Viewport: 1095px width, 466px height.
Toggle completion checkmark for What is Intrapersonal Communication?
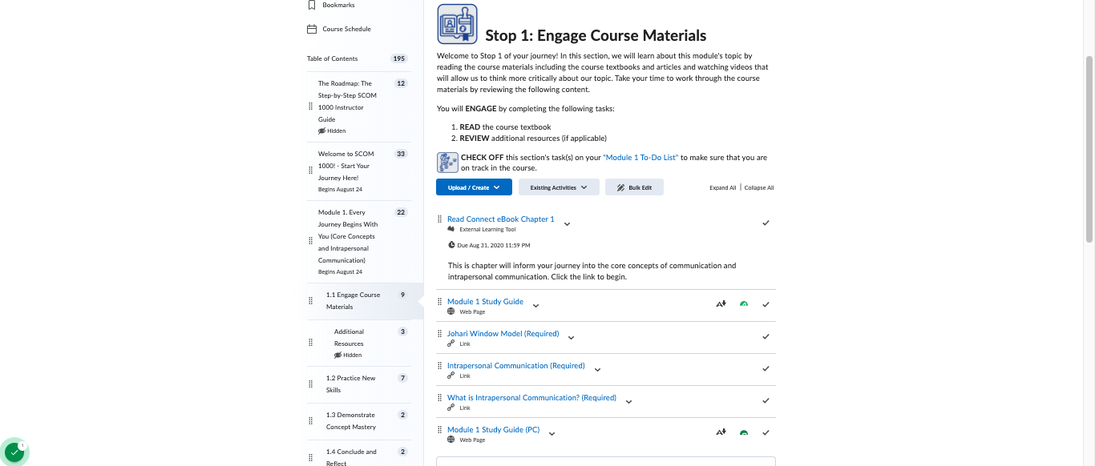[766, 400]
